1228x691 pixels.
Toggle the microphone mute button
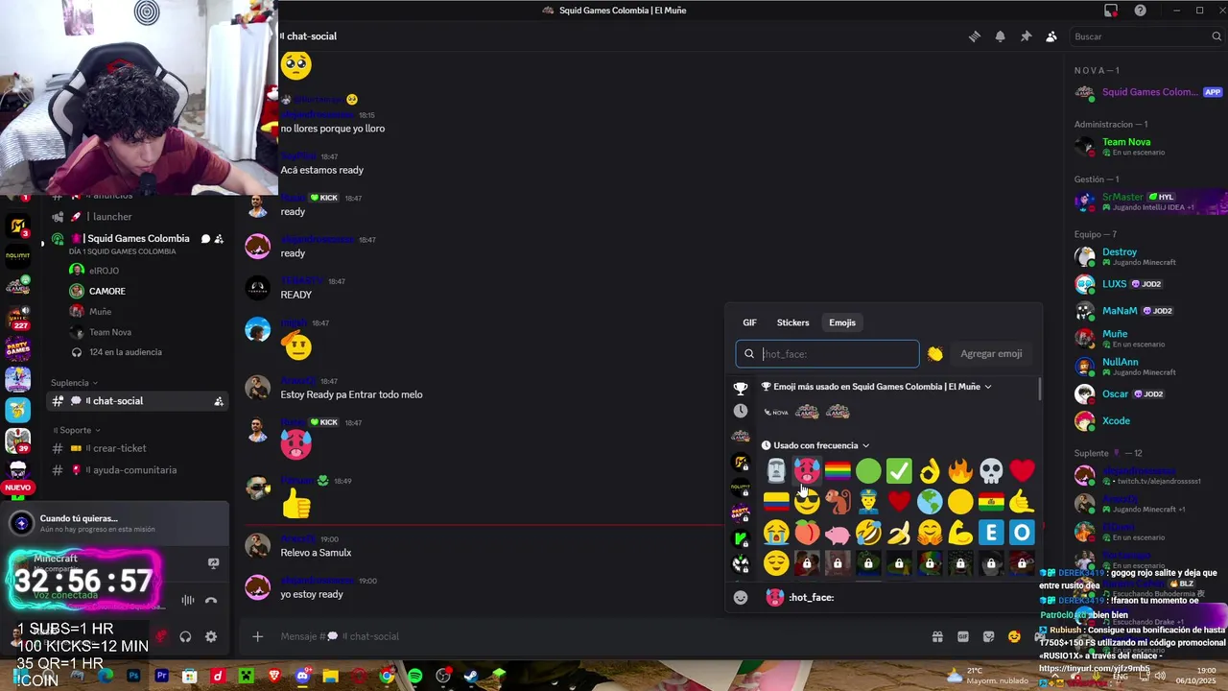pos(160,636)
